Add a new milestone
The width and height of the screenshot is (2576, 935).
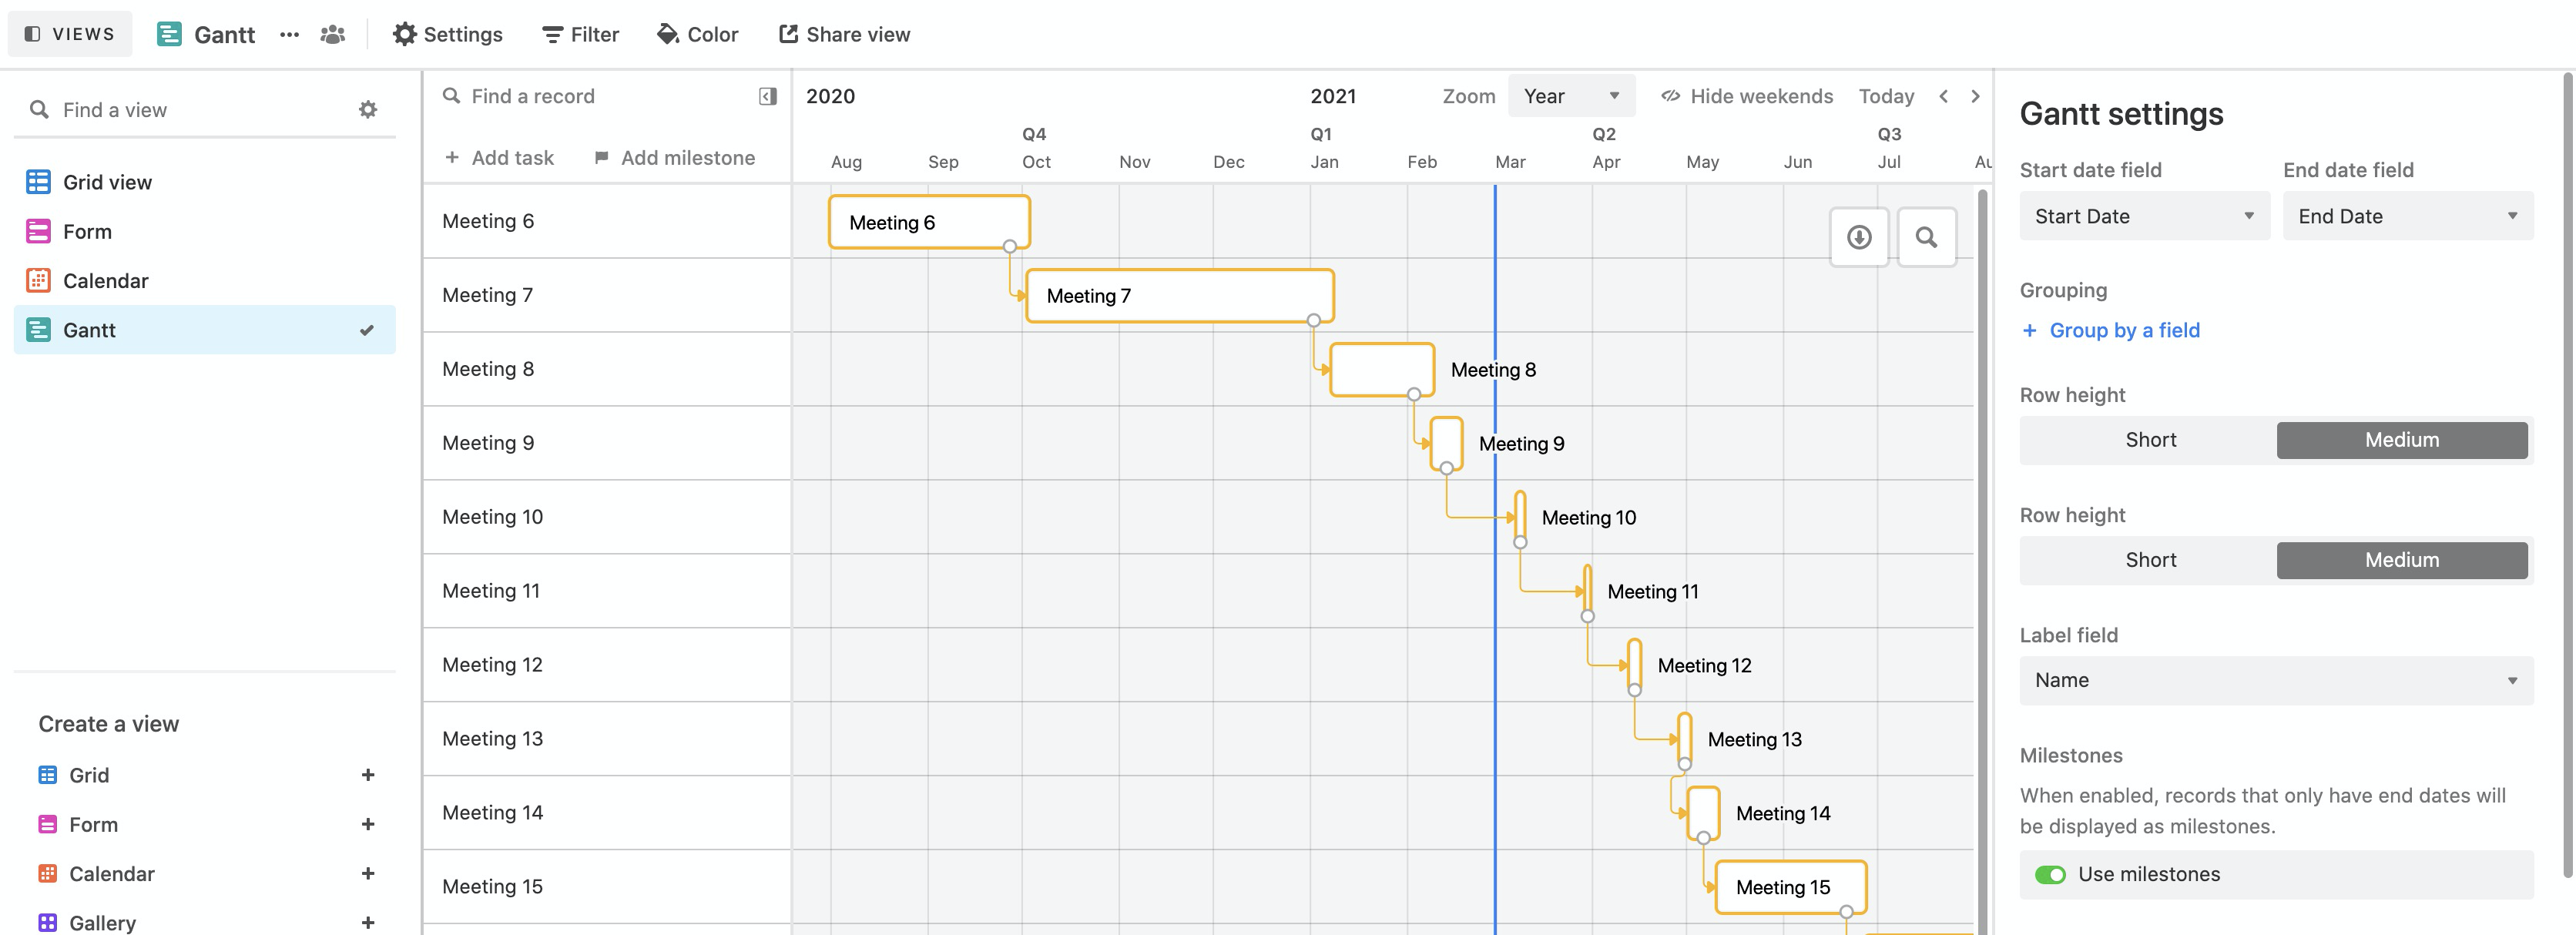(x=675, y=158)
